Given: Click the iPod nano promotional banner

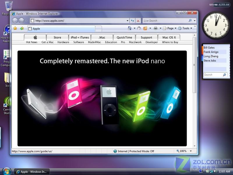Looking at the screenshot, I should (102, 98).
